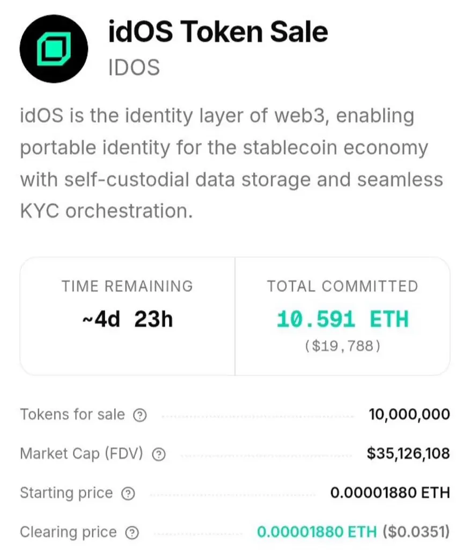Click the Market Cap (FDV) question mark icon
Viewport: 470px width, 550px height.
pos(158,454)
